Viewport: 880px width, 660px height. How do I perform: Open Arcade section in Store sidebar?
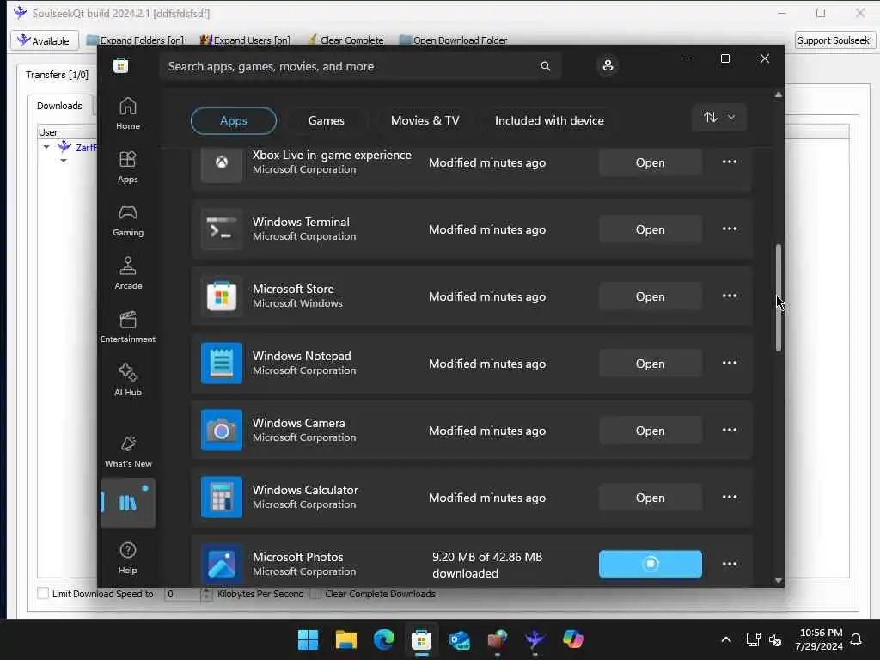[128, 274]
